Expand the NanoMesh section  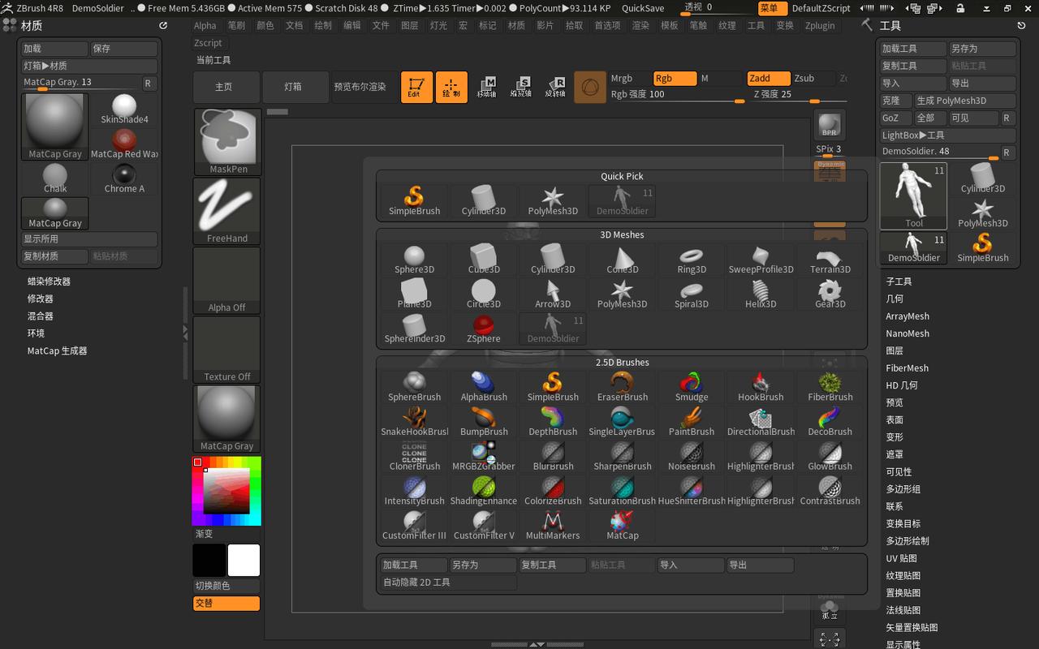(908, 333)
